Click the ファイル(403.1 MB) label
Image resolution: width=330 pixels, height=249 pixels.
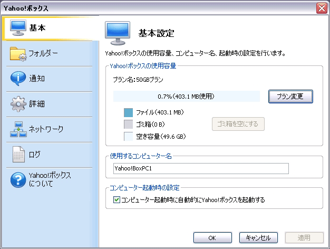click(160, 112)
